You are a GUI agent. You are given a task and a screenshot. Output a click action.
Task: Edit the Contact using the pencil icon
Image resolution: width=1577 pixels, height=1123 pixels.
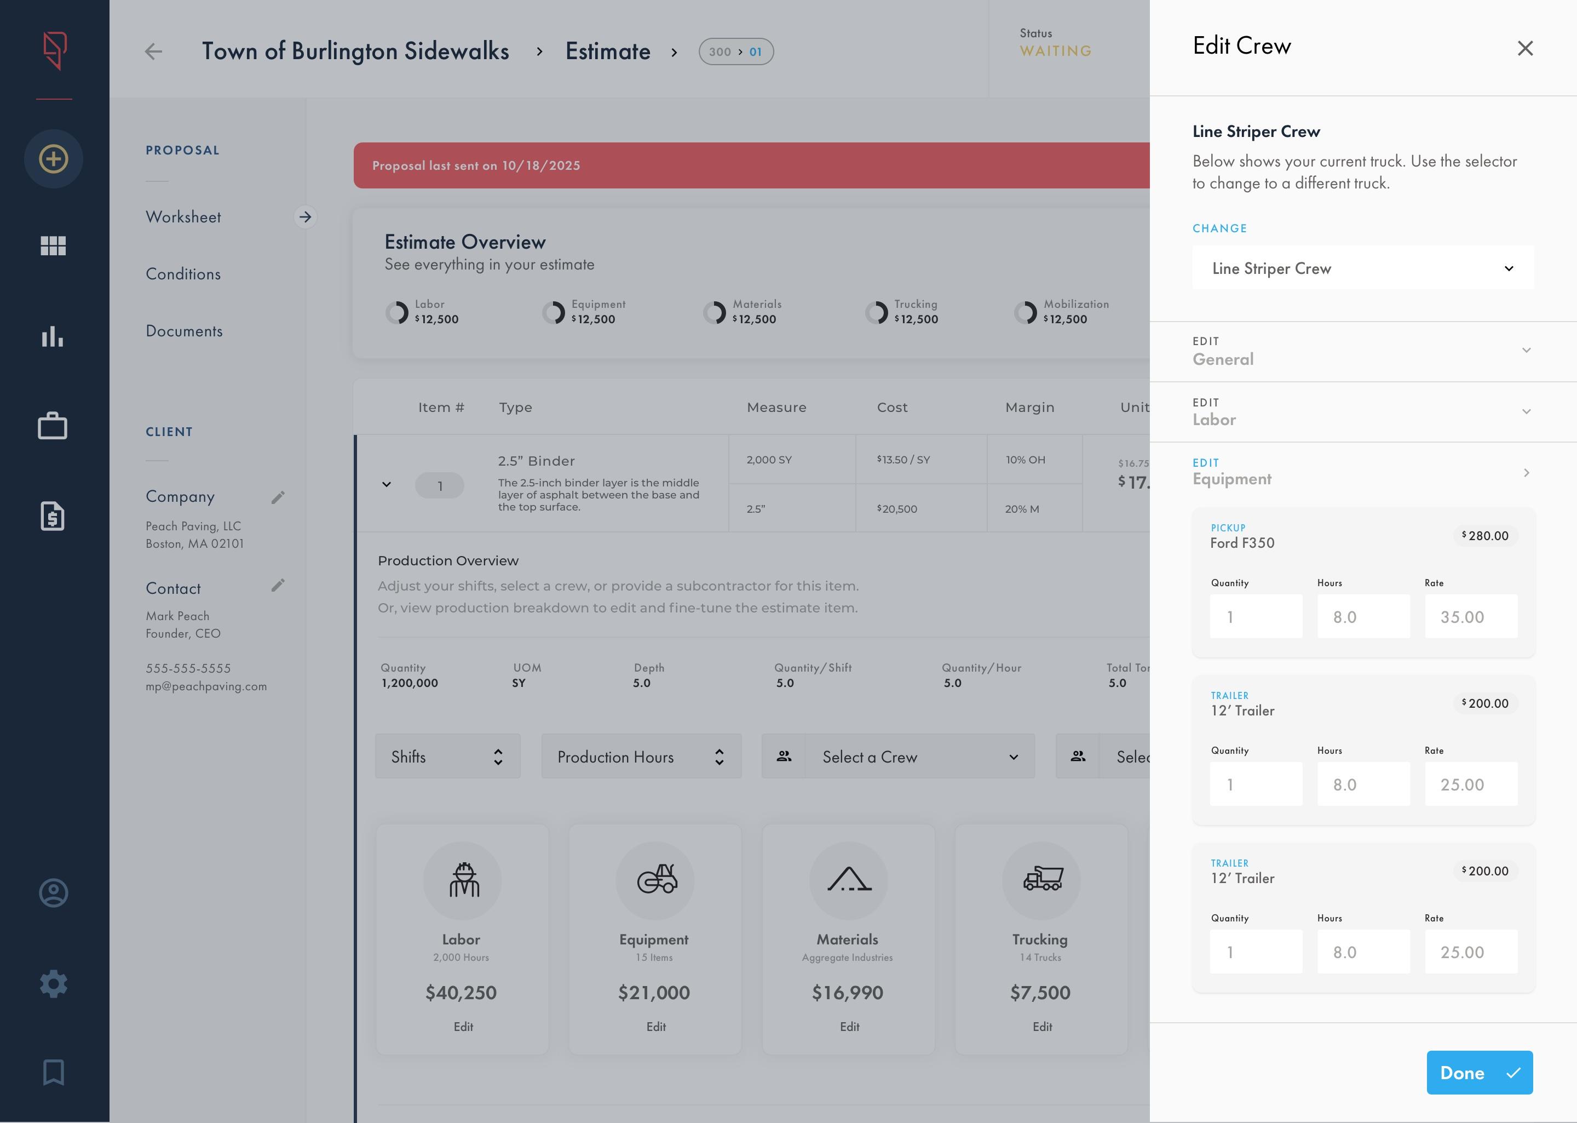279,585
